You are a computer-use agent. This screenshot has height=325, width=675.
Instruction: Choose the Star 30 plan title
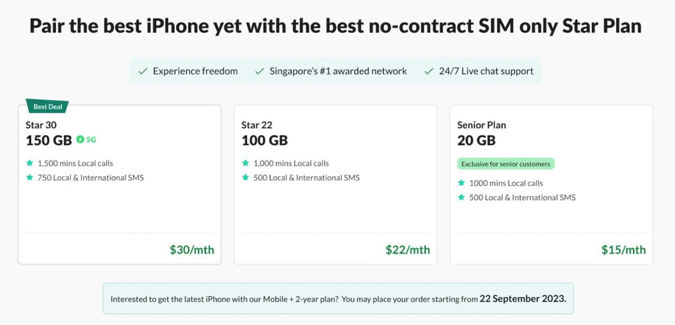pyautogui.click(x=41, y=125)
